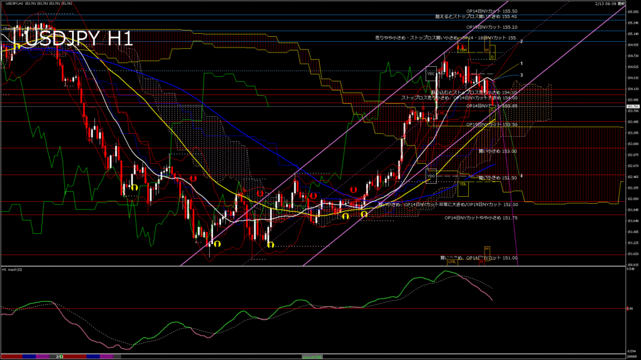This screenshot has height=360, width=641.
Task: Click projection line label 2
Action: pos(521,41)
